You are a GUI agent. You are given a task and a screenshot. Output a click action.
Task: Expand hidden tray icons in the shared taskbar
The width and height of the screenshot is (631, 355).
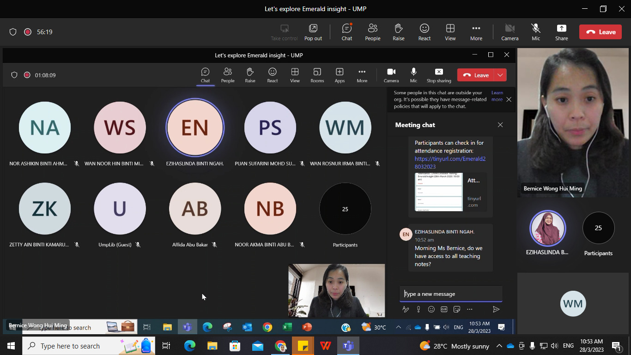click(398, 327)
